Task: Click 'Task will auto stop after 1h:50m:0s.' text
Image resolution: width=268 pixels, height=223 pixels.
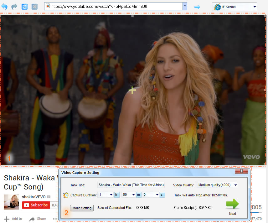Action: click(x=201, y=195)
